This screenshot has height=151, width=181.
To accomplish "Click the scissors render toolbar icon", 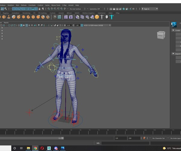I will coord(130,9).
